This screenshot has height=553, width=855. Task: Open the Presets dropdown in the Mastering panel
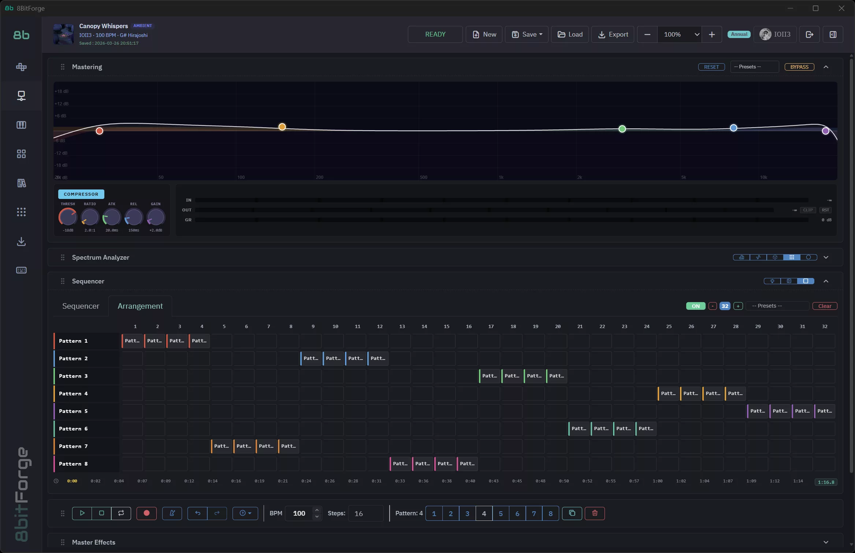pos(754,67)
